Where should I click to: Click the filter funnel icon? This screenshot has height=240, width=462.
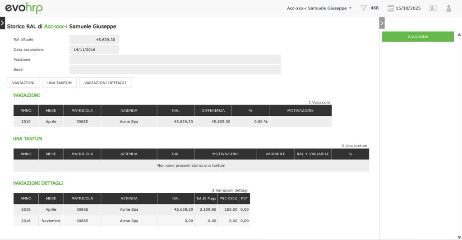(364, 8)
